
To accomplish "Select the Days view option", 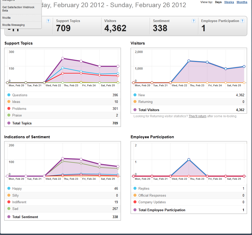I will pos(218,2).
